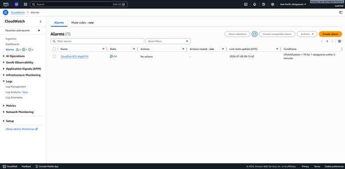345x169 pixels.
Task: Click the insufficient data count icon
Action: tap(30, 50)
